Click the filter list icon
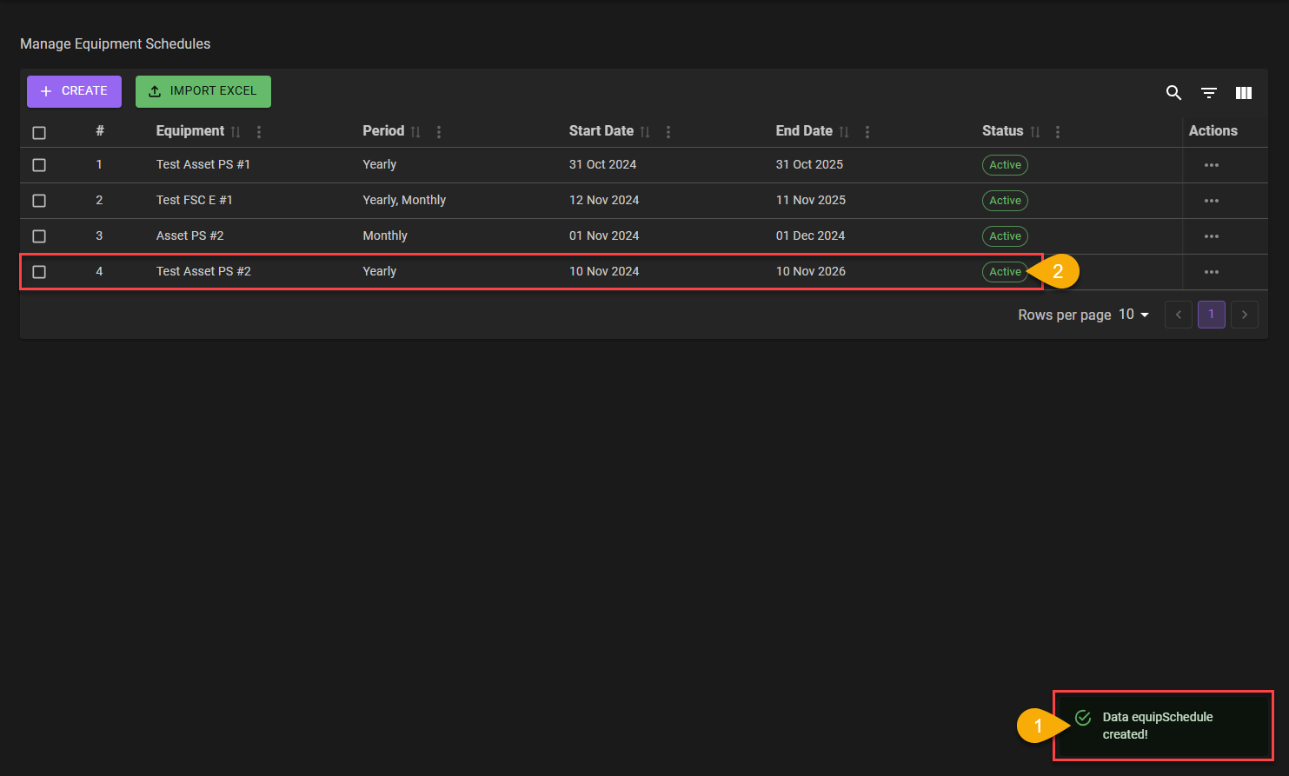The image size is (1289, 776). coord(1208,93)
